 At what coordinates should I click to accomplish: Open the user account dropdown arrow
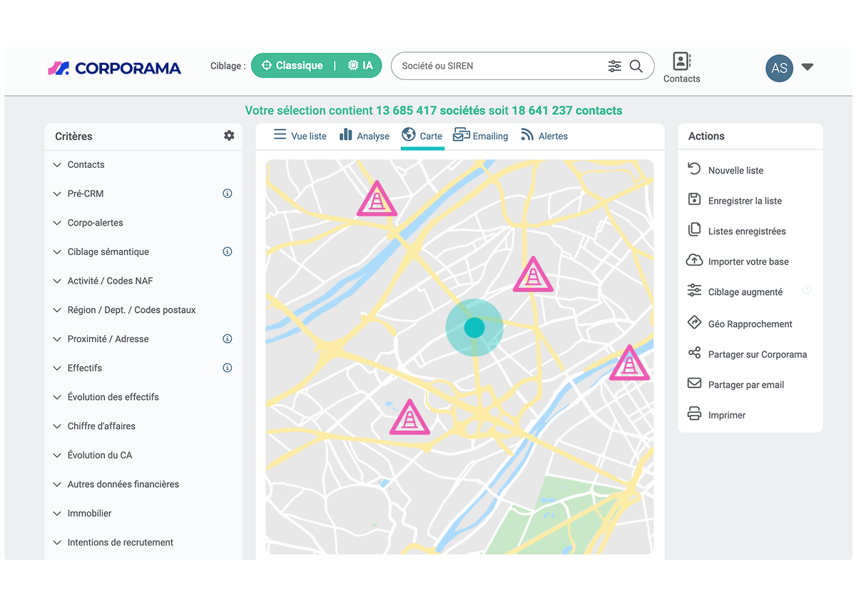807,67
